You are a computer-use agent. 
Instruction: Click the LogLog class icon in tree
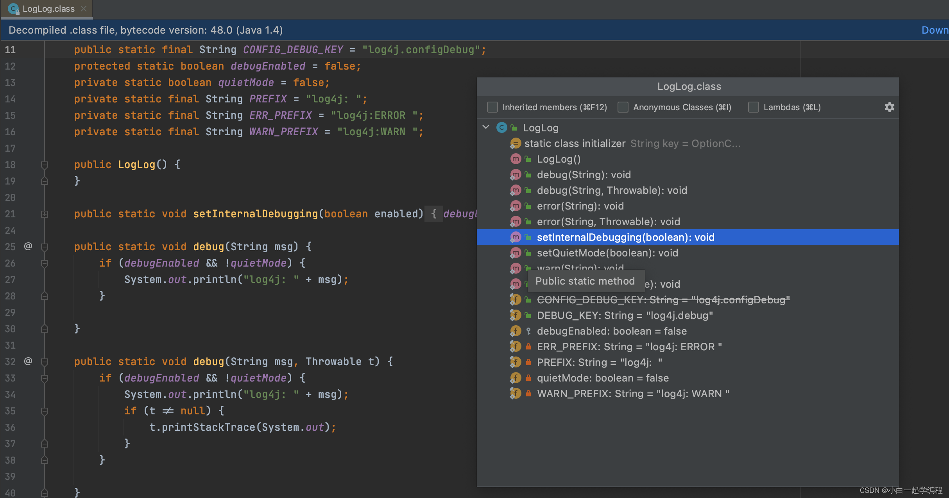coord(501,127)
